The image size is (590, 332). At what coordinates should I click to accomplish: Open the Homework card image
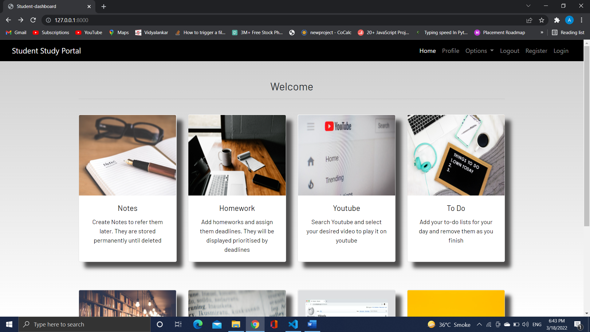point(237,155)
